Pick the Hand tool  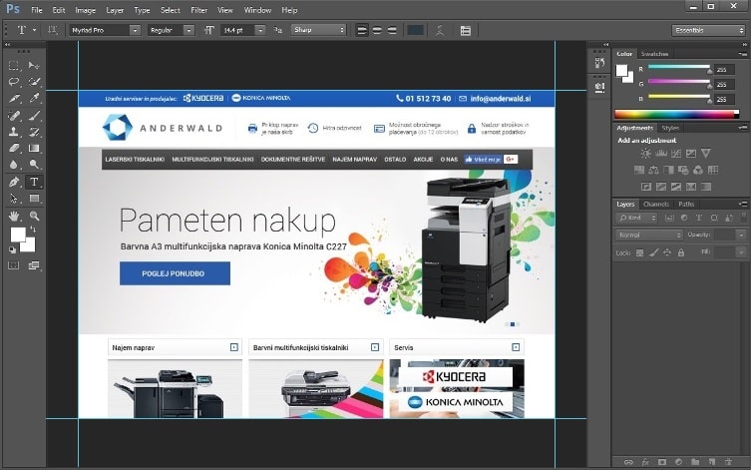14,216
